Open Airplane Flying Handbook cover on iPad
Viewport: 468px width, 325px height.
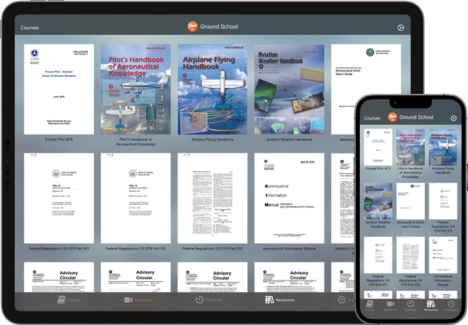(x=212, y=89)
